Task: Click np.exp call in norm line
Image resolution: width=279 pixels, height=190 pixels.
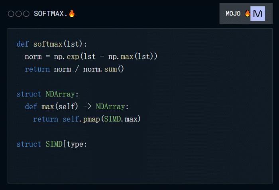Action: point(67,57)
